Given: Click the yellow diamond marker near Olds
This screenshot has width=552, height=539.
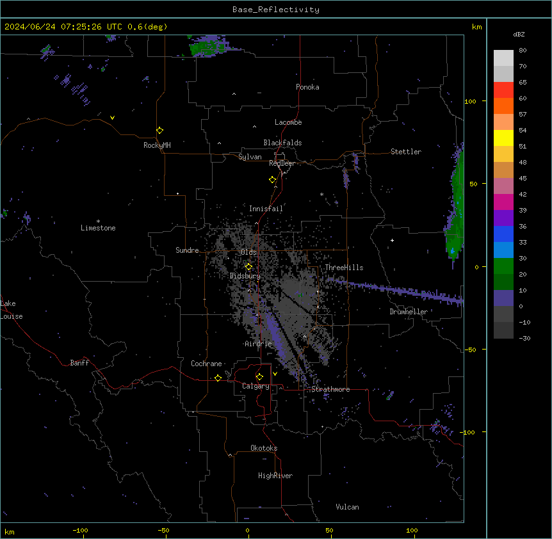Looking at the screenshot, I should (x=248, y=267).
